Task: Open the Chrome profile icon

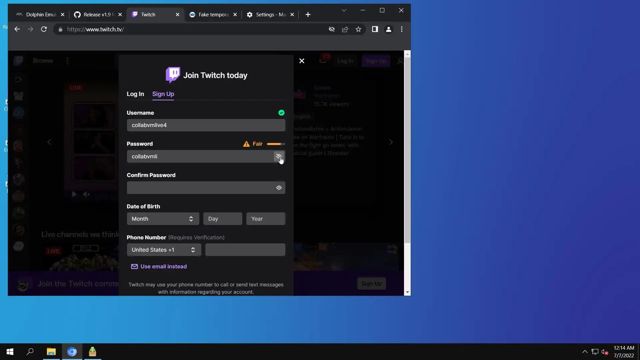Action: [388, 29]
